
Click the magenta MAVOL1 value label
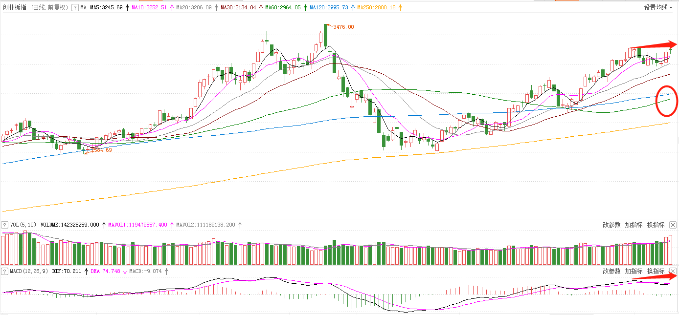[x=137, y=225]
